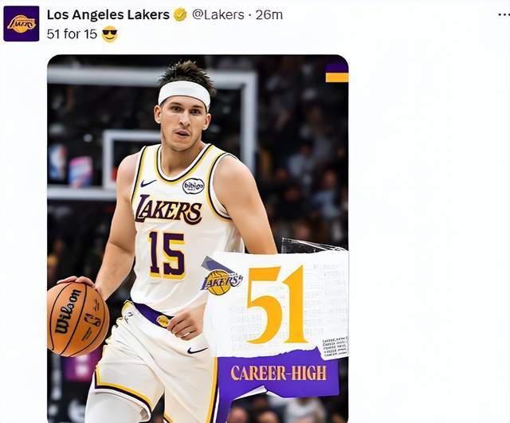The height and width of the screenshot is (423, 510).
Task: Click the Wilson basketball in the image
Action: (77, 318)
